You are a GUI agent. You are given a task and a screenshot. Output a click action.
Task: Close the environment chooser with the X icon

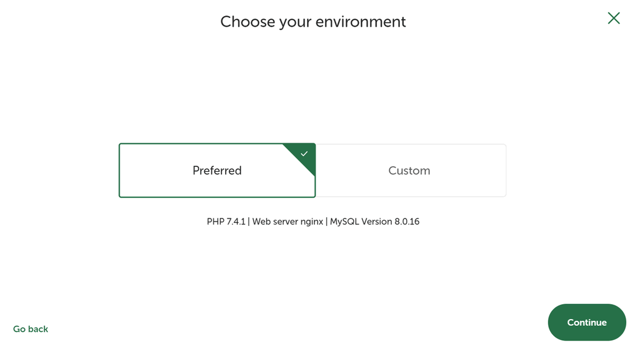click(x=613, y=18)
